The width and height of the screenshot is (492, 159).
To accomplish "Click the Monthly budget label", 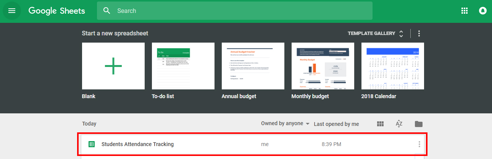I will 310,96.
